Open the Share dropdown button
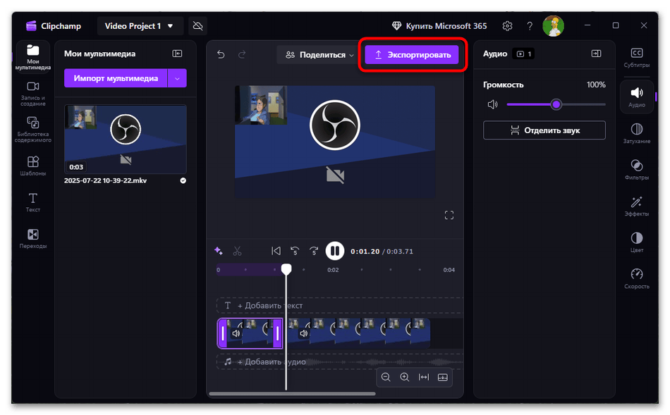Screen dimensions: 670x415 319,55
